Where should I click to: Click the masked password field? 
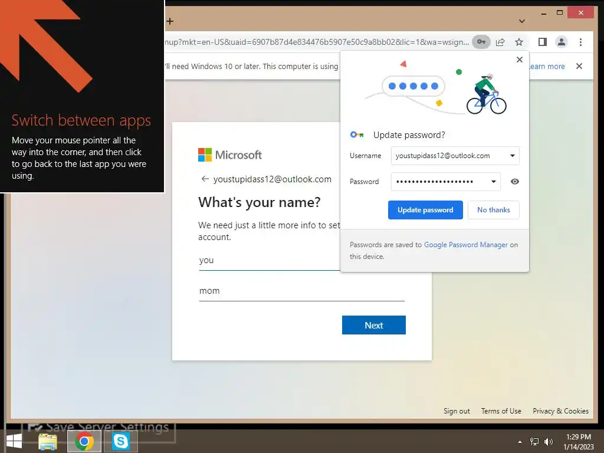(x=446, y=182)
